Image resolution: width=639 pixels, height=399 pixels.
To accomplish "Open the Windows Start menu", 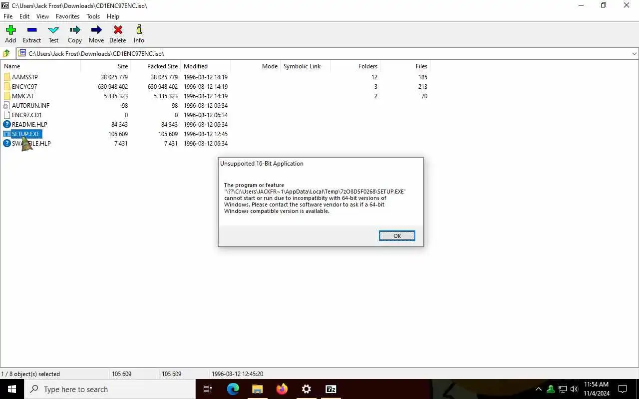I will (x=12, y=389).
